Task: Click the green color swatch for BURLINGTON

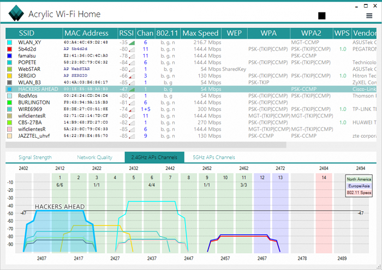Action: click(x=9, y=102)
